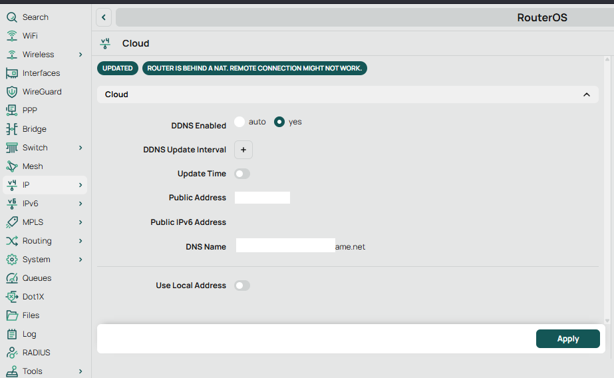
Task: Click the Wireless antenna icon
Action: tap(12, 55)
